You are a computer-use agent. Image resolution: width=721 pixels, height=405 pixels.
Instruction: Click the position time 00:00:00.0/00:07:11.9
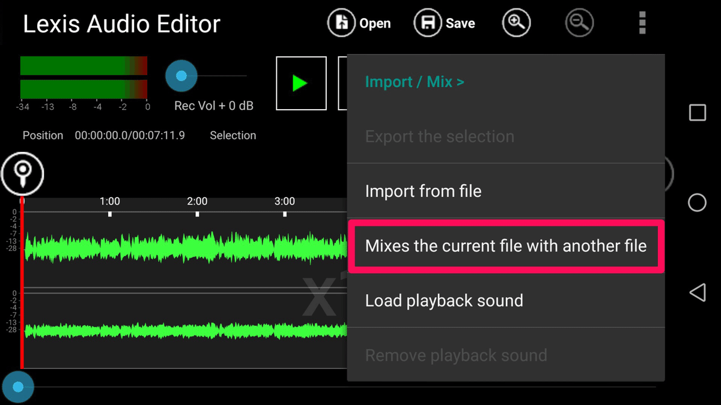point(130,136)
